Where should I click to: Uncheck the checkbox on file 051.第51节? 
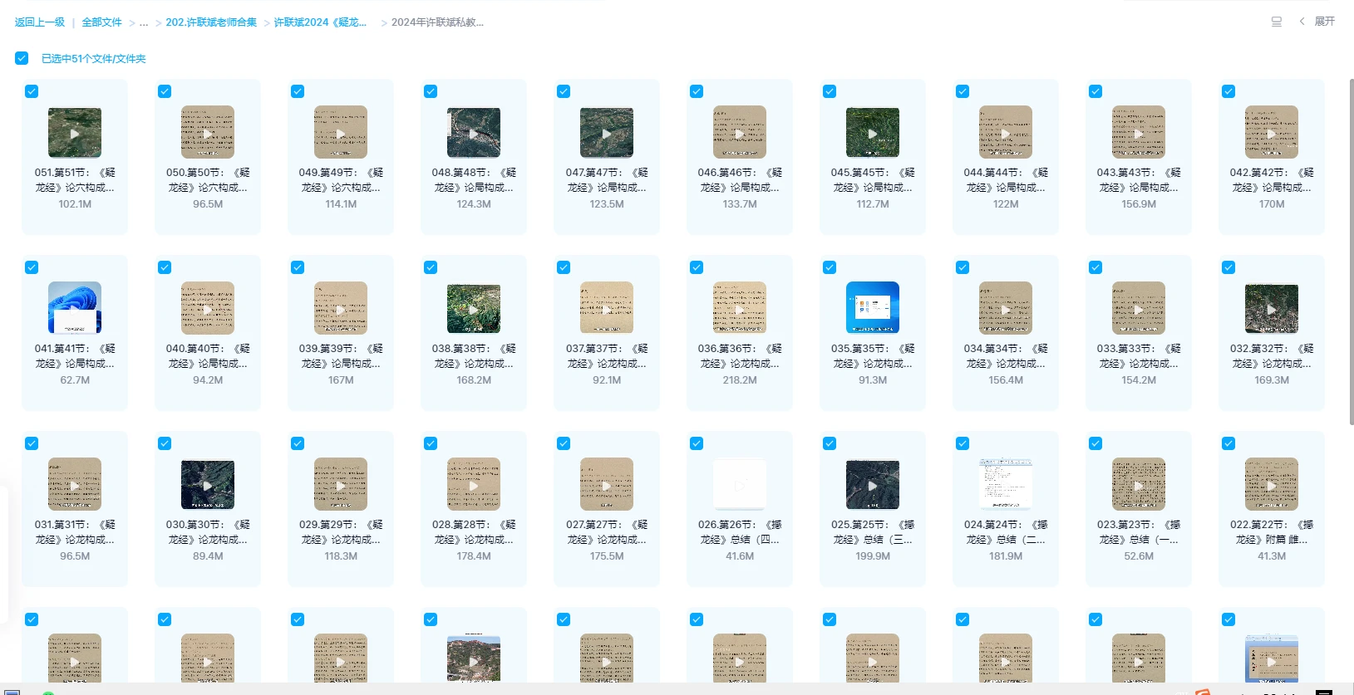point(32,91)
